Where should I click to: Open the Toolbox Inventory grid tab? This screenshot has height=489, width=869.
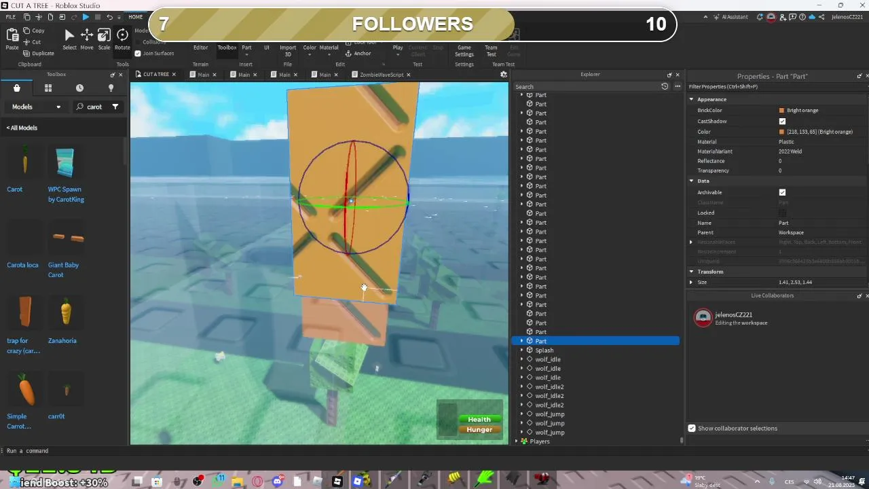pos(48,88)
